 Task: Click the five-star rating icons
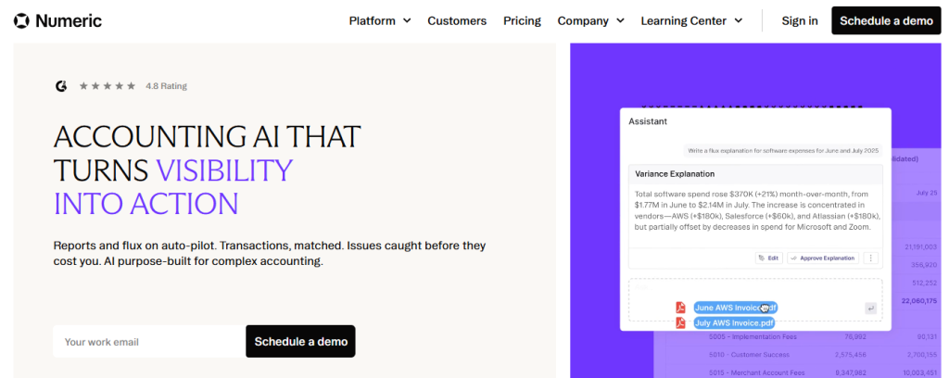(108, 86)
